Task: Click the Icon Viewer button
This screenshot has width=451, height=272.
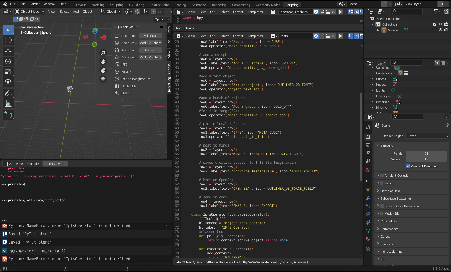Action: click(x=55, y=164)
